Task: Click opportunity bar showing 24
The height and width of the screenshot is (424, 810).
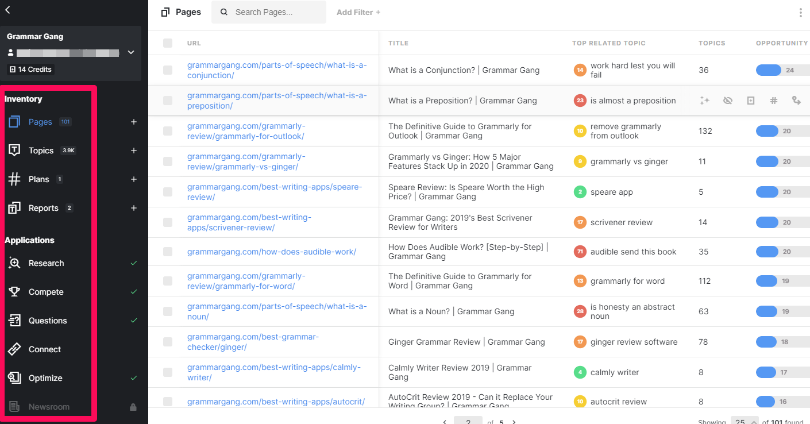Action: click(x=782, y=70)
